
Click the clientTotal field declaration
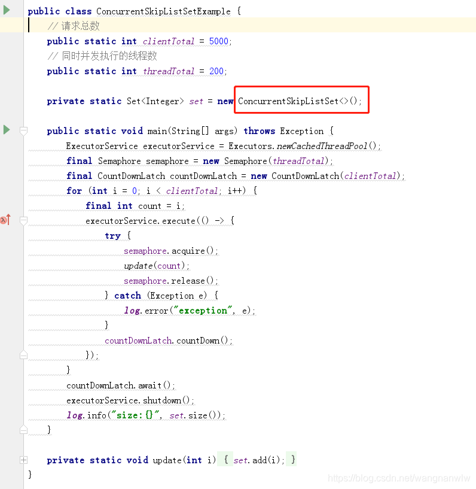[x=139, y=41]
